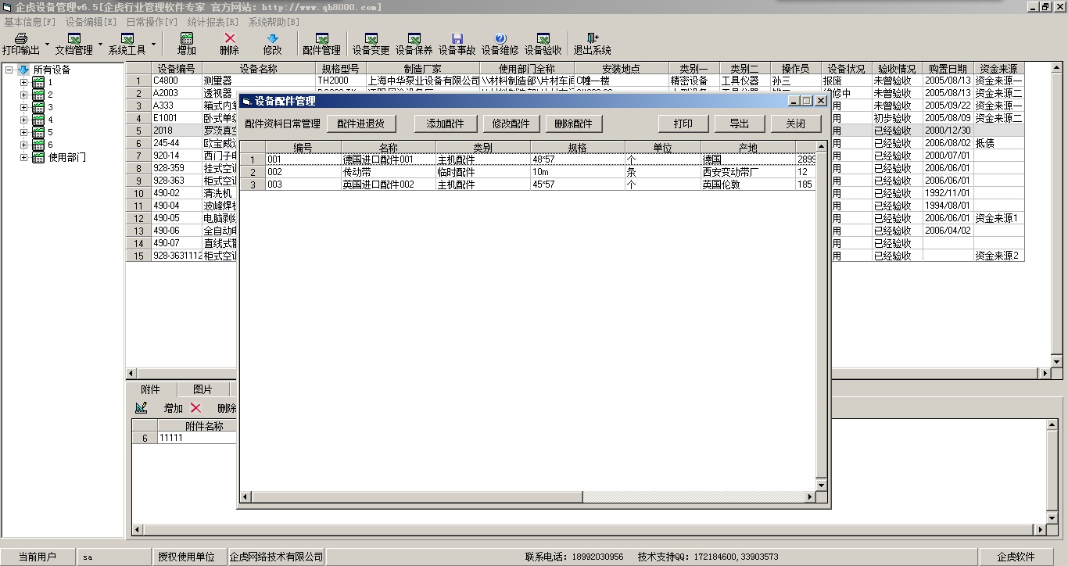The width and height of the screenshot is (1068, 566).
Task: Expand tree node 1
Action: pyautogui.click(x=23, y=82)
